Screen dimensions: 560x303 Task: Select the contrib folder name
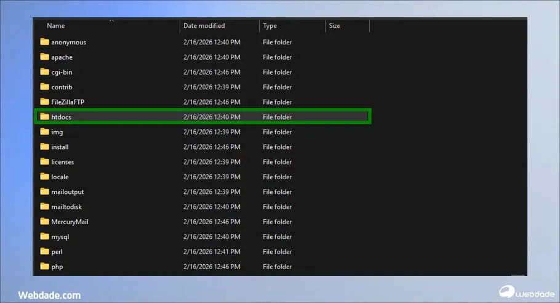[62, 87]
